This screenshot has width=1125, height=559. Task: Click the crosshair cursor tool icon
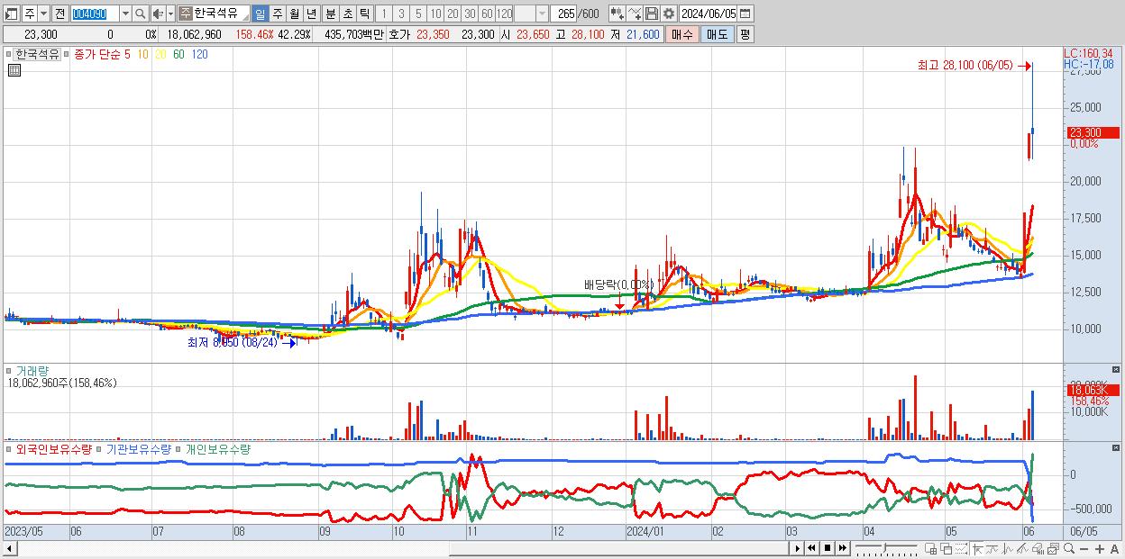[976, 548]
